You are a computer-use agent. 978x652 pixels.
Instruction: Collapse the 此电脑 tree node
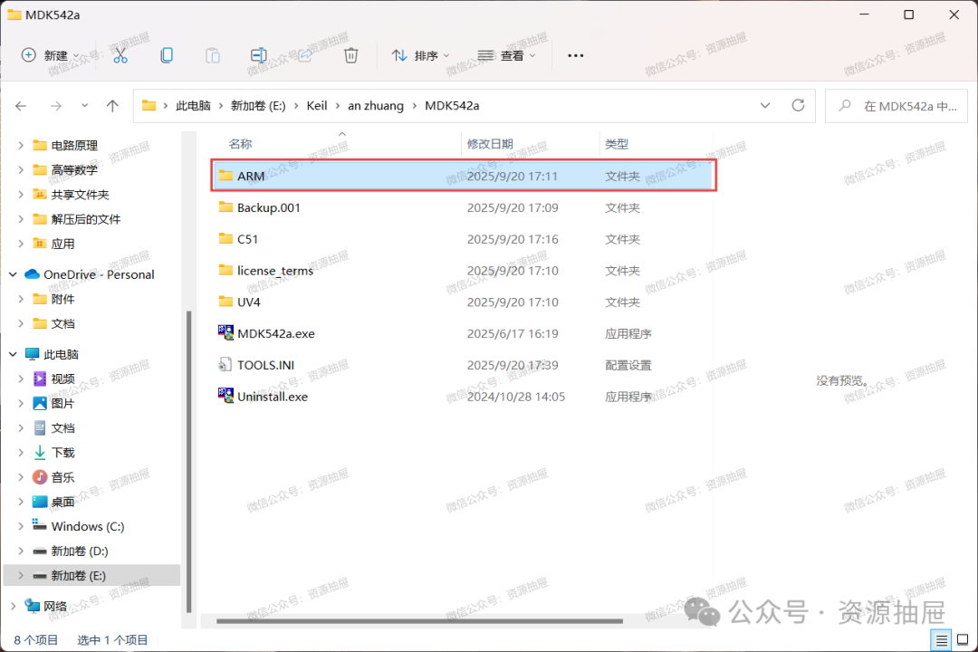click(13, 354)
